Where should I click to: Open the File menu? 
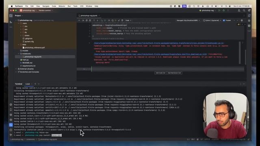26,6
